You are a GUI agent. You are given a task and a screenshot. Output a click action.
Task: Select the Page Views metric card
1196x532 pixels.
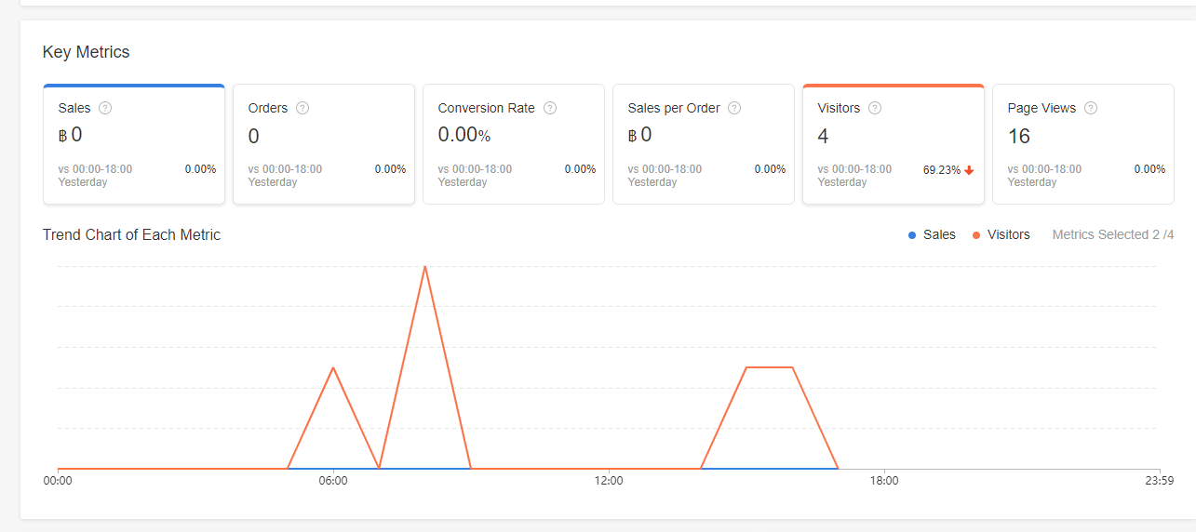coord(1083,144)
